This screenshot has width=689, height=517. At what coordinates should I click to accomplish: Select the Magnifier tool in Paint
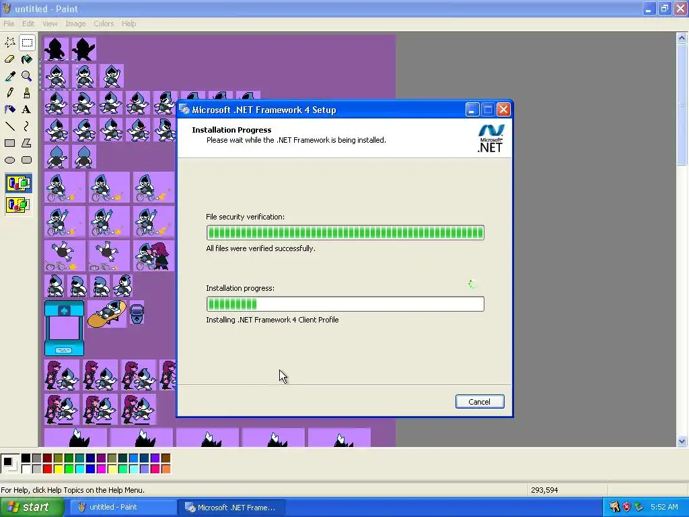27,76
